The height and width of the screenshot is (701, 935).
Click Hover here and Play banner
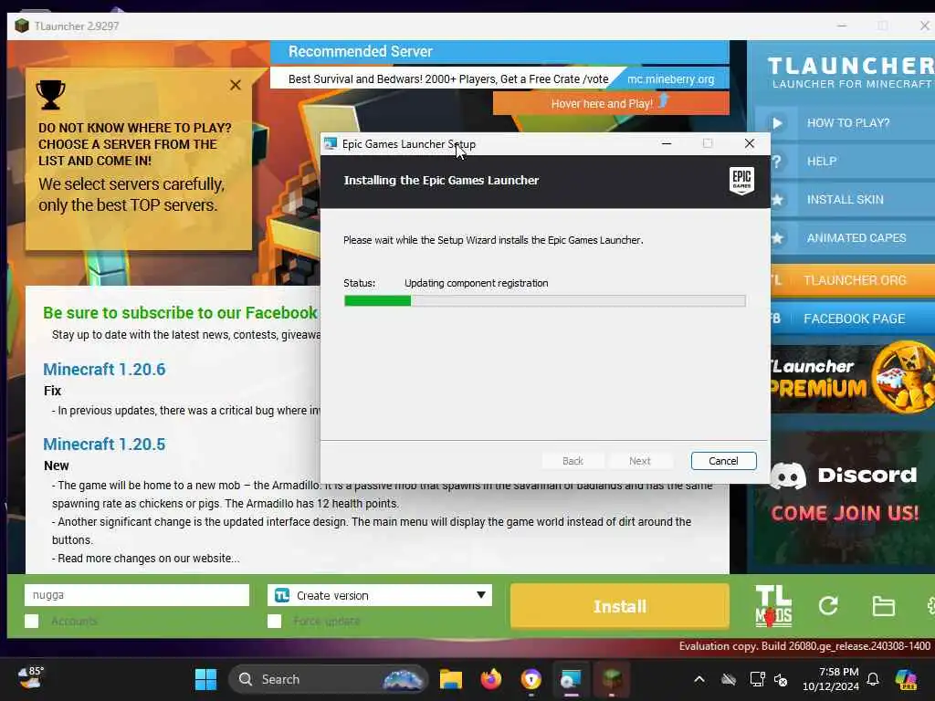click(x=611, y=103)
